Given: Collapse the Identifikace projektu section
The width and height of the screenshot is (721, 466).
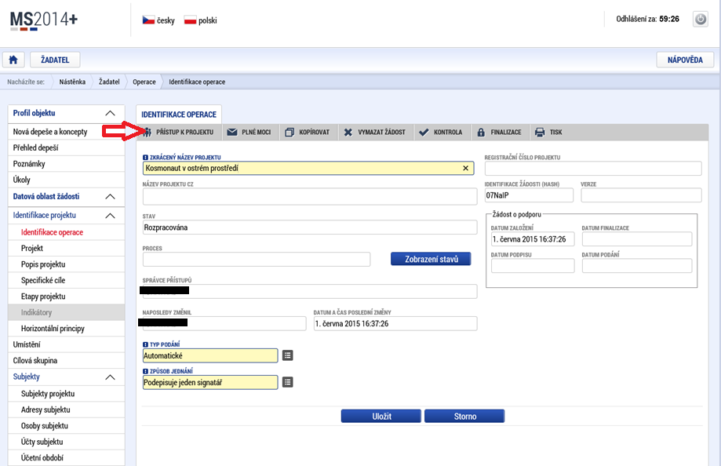Looking at the screenshot, I should click(x=110, y=216).
